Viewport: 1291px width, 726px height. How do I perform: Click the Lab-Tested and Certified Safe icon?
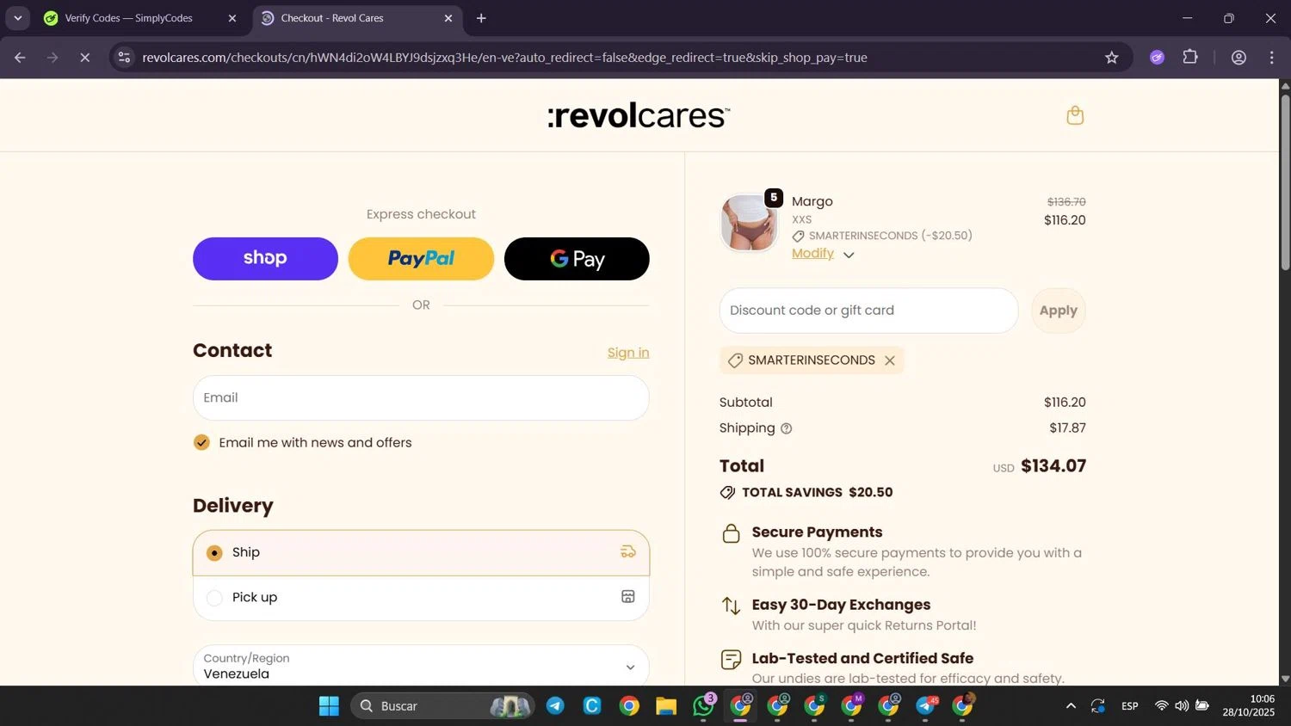click(x=731, y=660)
